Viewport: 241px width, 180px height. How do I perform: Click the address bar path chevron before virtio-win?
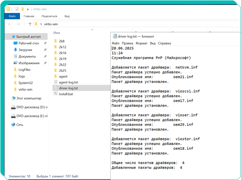pyautogui.click(x=41, y=24)
